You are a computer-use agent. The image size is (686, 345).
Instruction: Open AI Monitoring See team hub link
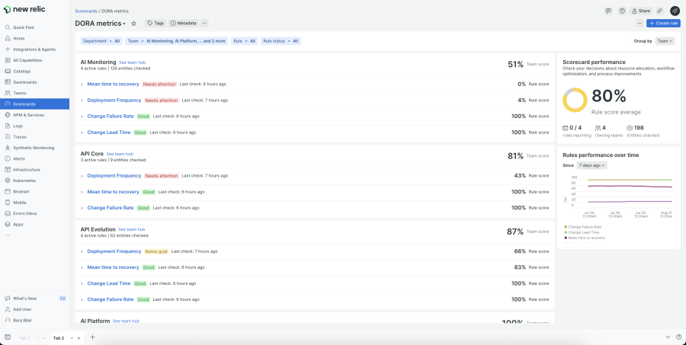132,62
